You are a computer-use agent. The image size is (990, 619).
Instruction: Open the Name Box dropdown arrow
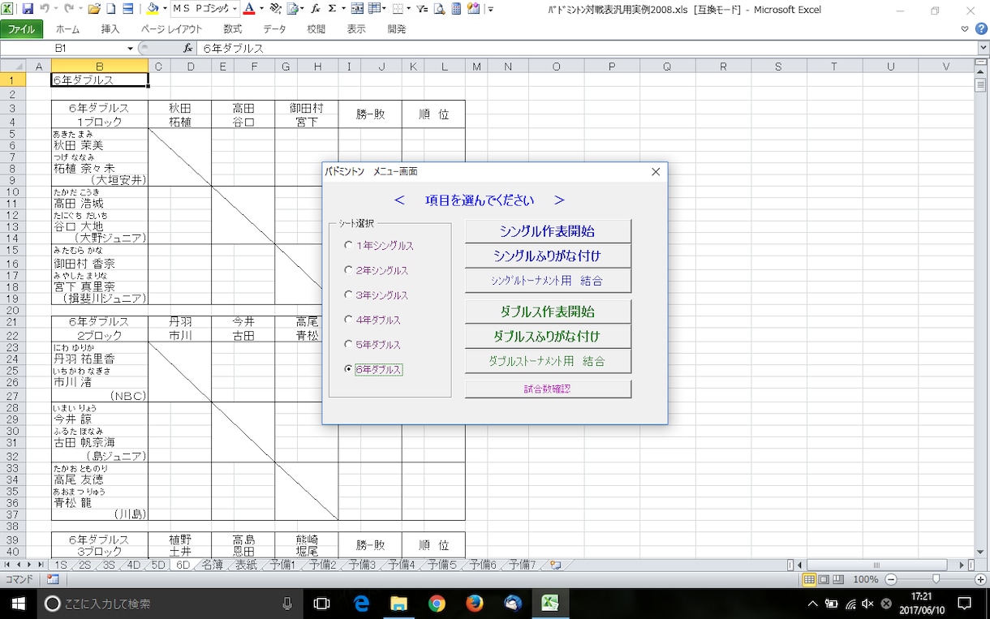click(130, 48)
